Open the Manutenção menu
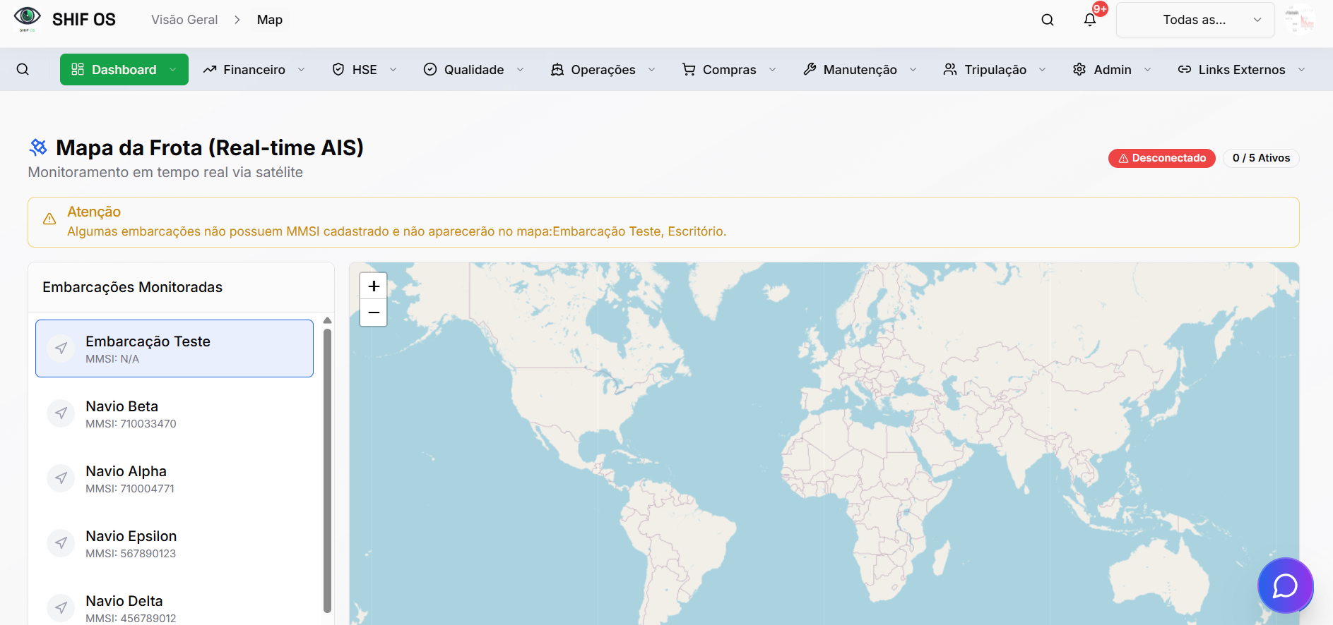 860,69
